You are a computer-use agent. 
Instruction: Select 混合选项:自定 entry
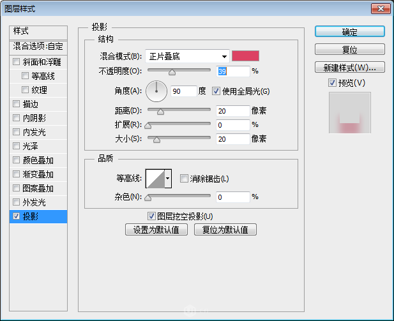pyautogui.click(x=38, y=47)
